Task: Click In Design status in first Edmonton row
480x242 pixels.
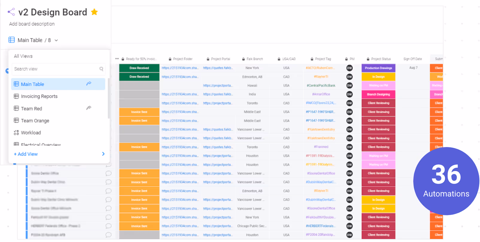Action: click(378, 77)
